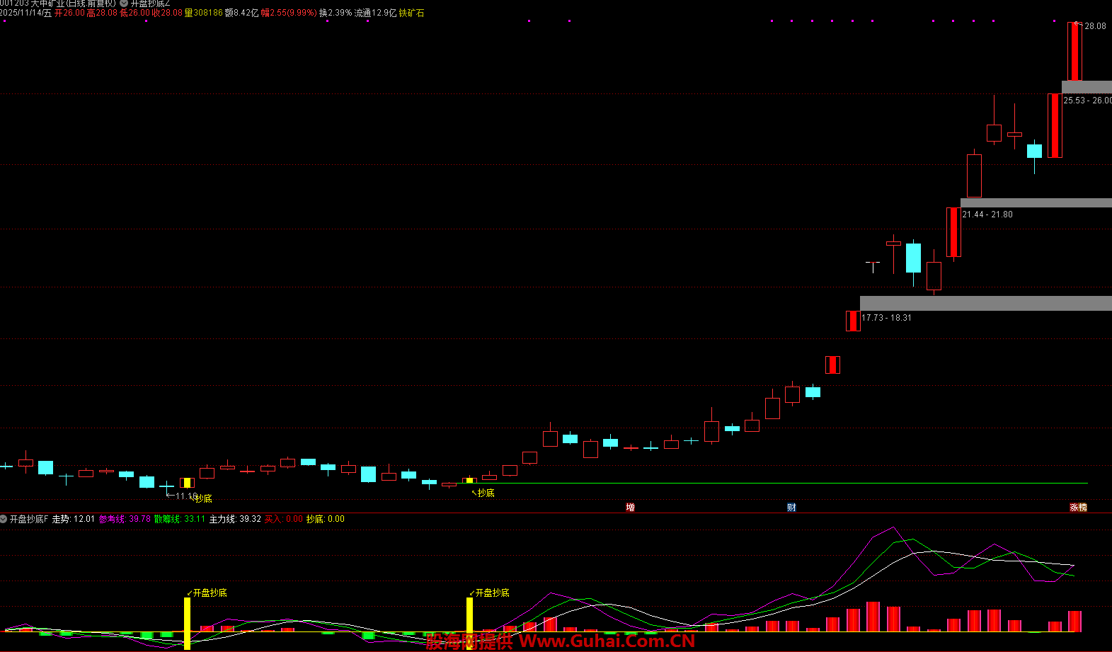
Task: Click the 涨榜 marker icon
Action: point(1078,507)
